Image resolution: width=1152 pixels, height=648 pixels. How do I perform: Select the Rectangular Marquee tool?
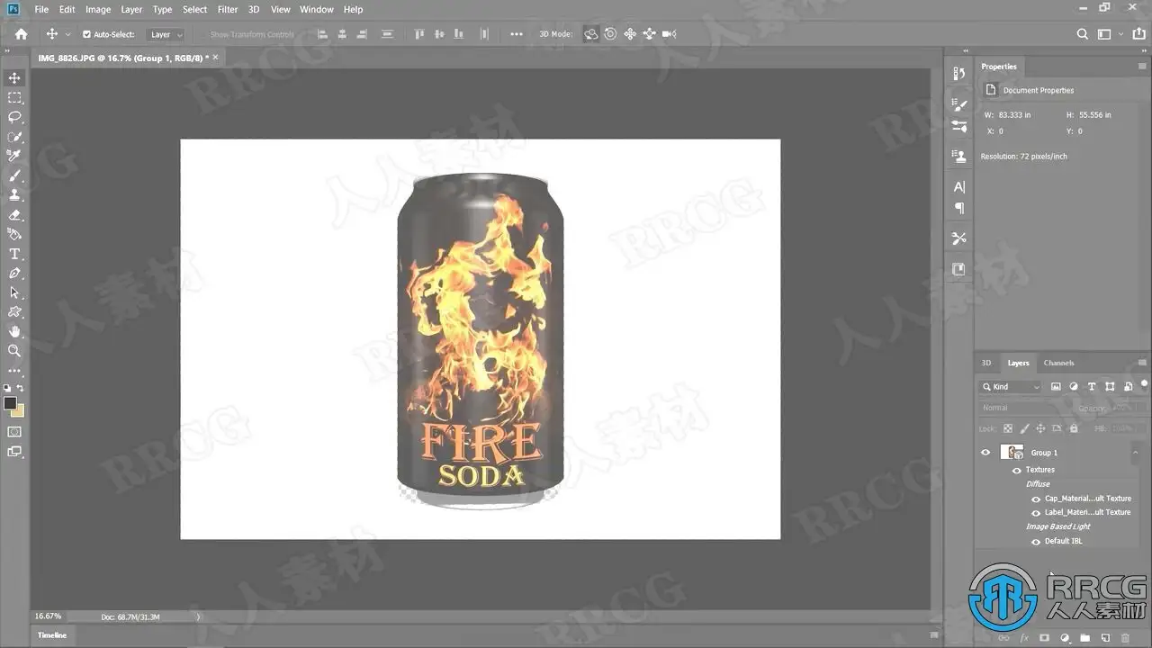tap(14, 97)
